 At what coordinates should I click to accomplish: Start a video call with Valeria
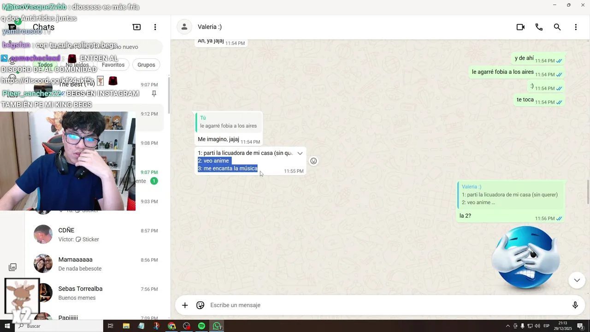tap(520, 27)
